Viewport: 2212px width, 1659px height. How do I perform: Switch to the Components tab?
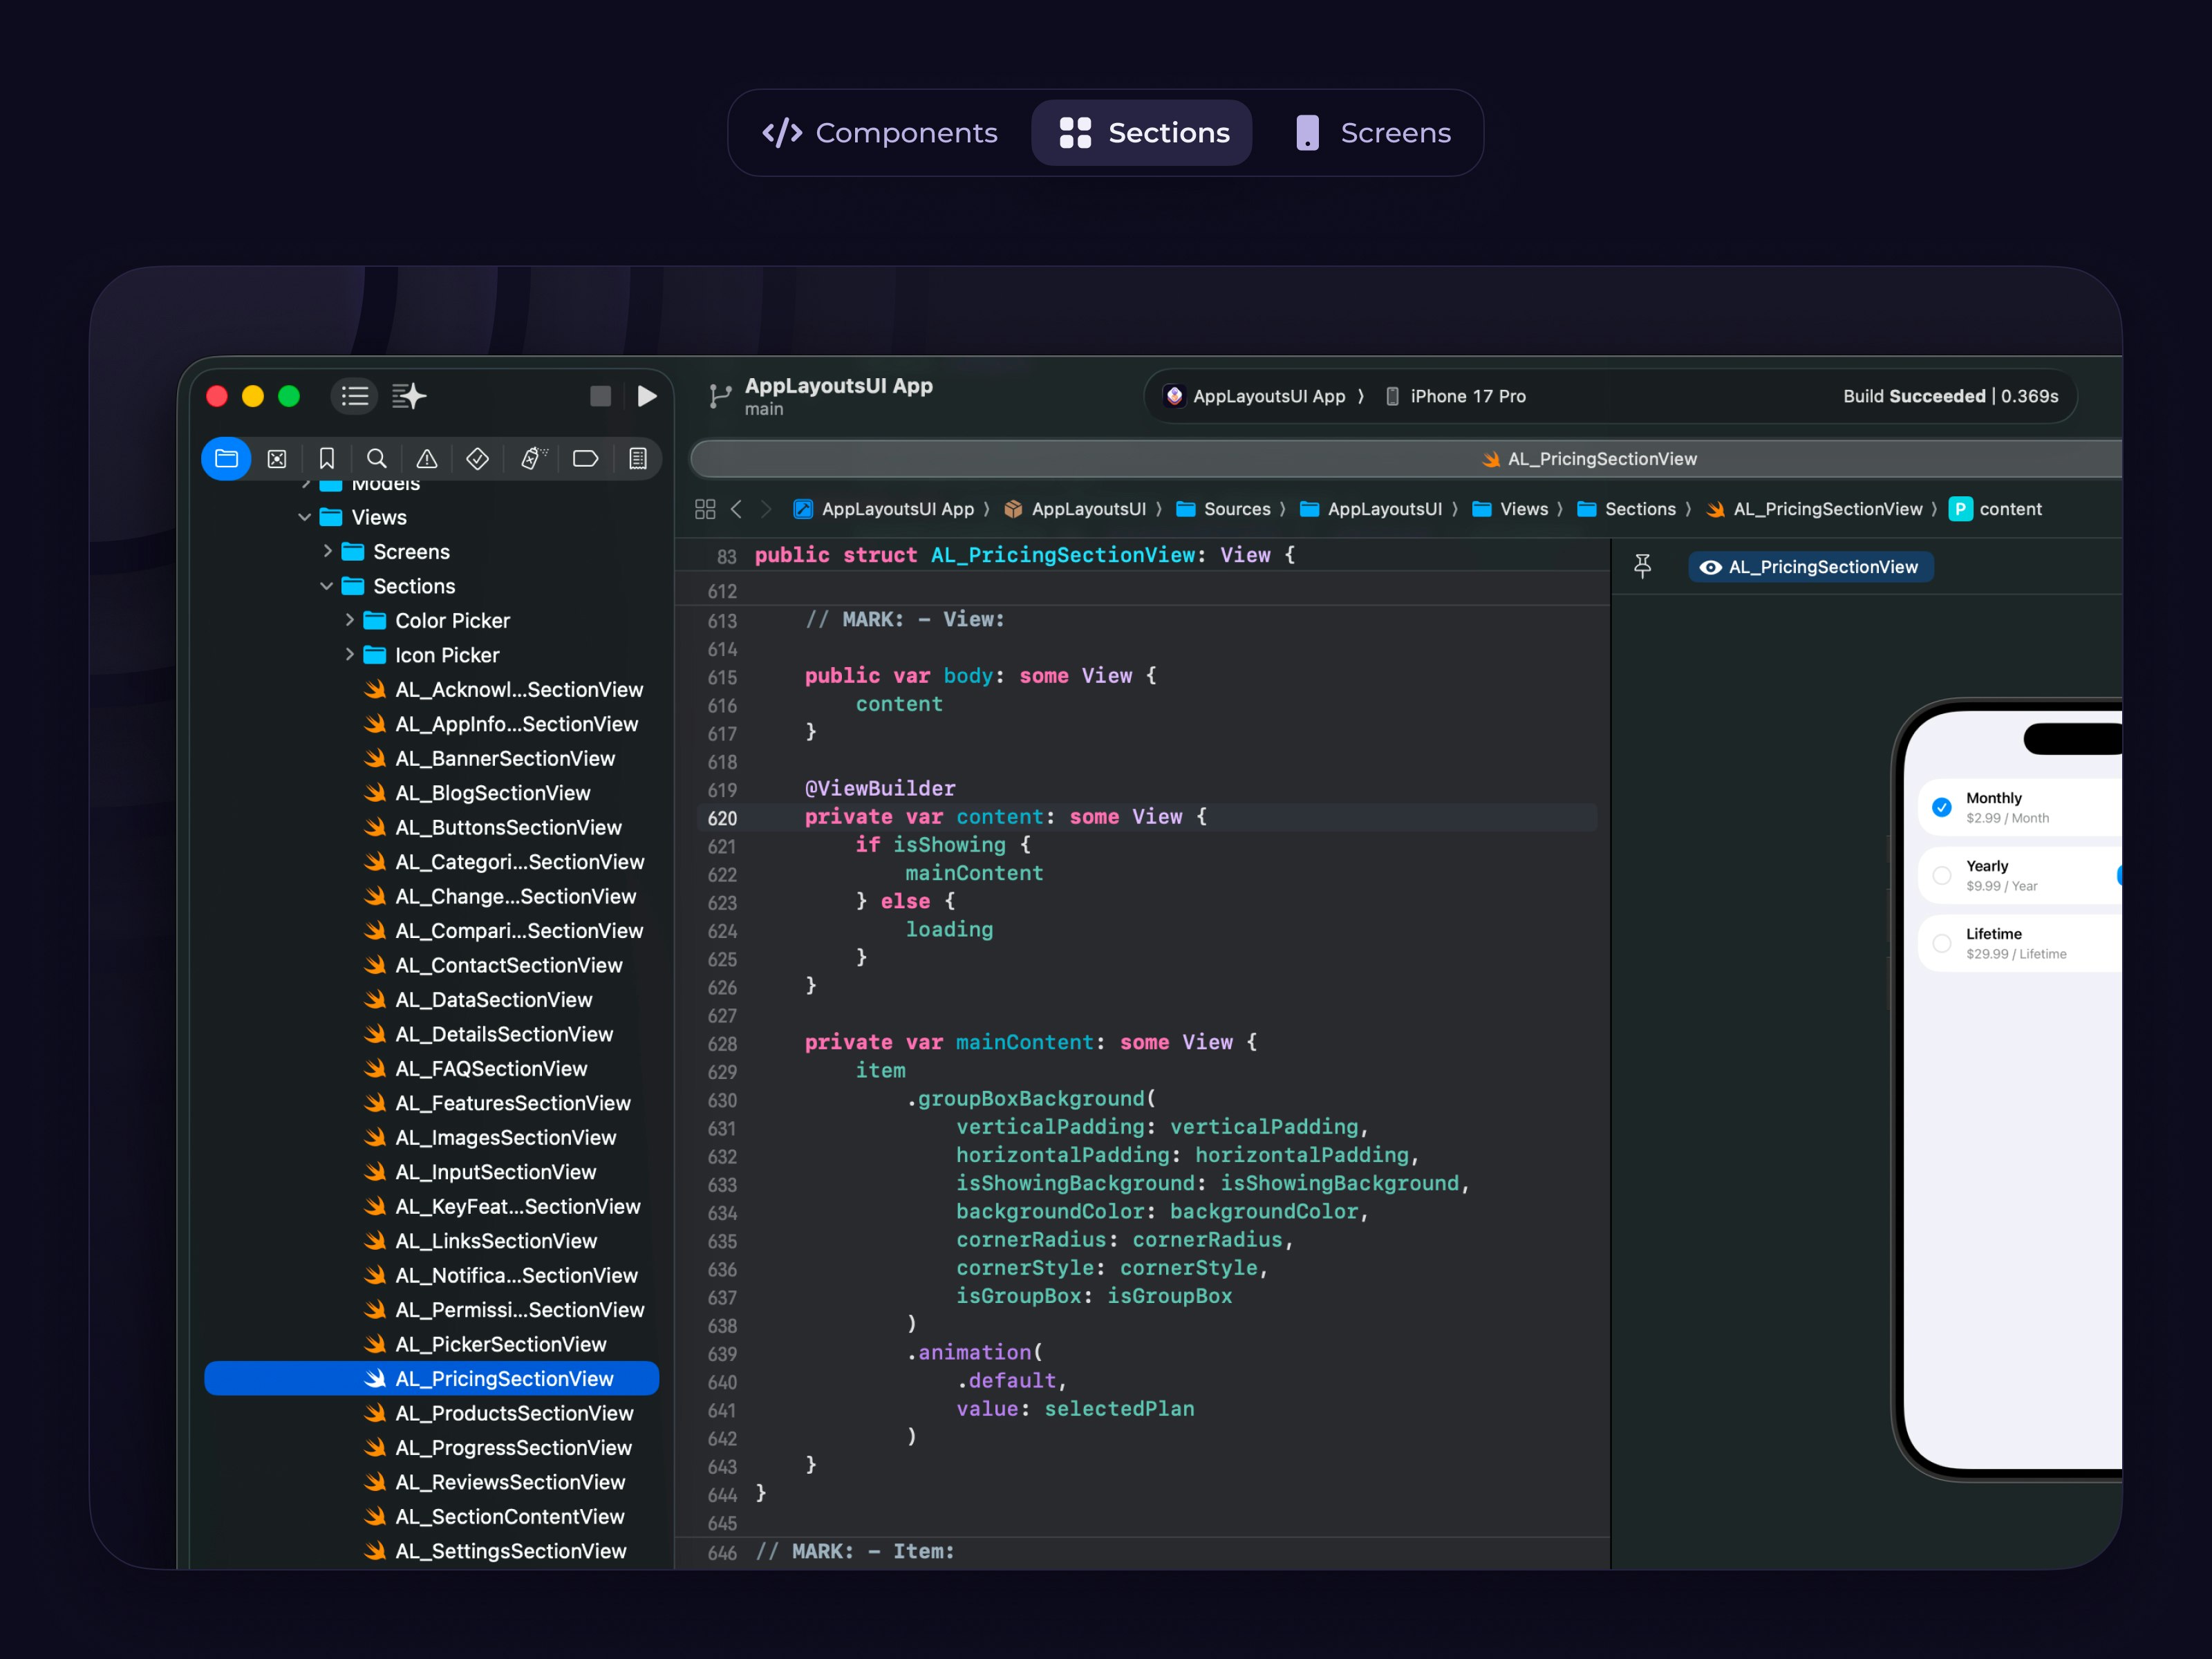click(x=881, y=133)
